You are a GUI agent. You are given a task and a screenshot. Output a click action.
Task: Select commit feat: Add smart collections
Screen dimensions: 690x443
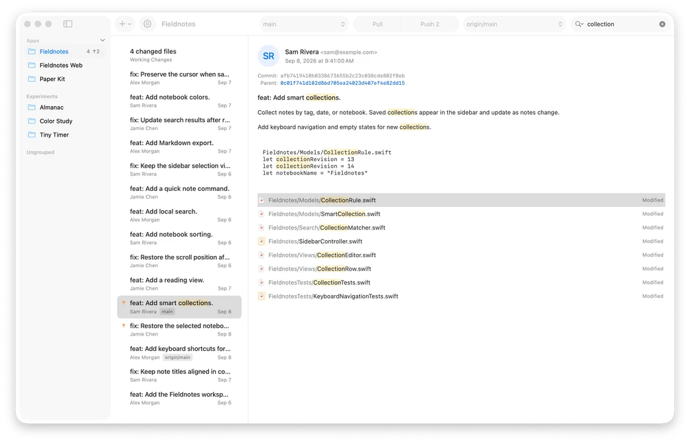pos(179,306)
